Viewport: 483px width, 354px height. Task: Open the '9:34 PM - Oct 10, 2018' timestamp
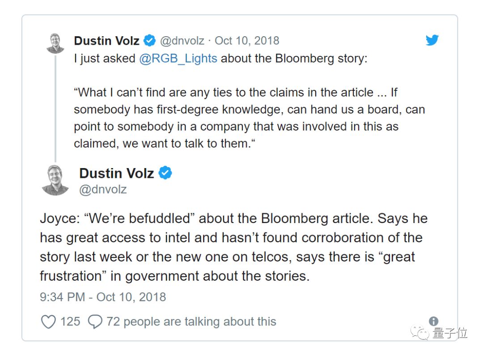click(x=103, y=297)
